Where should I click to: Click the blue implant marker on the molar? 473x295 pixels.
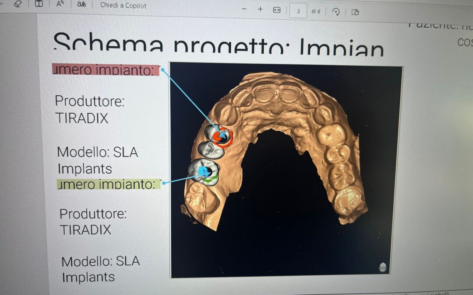pos(202,171)
